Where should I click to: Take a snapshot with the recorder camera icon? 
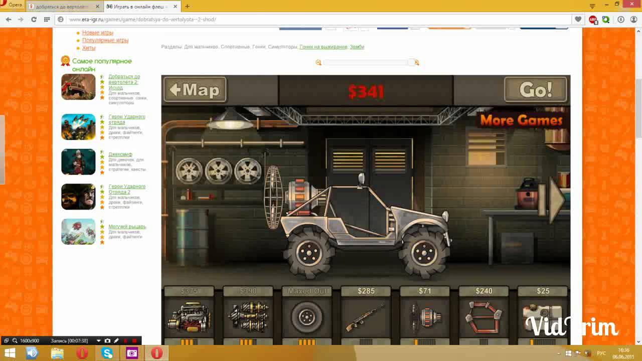click(x=107, y=341)
